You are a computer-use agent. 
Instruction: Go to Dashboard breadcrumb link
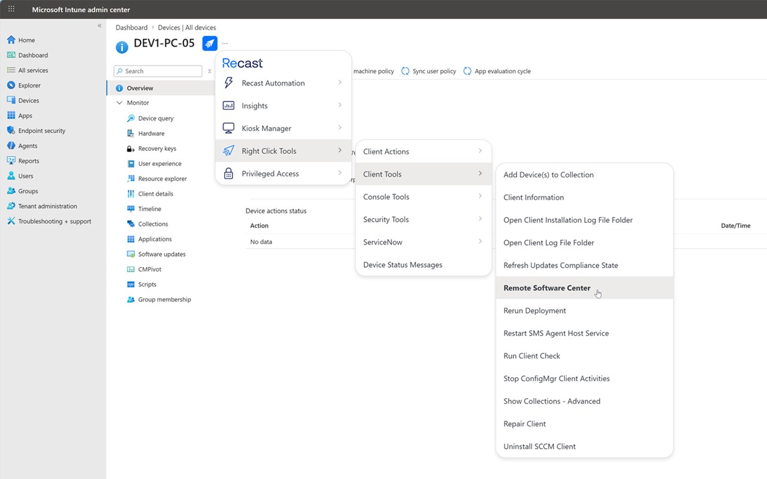tap(131, 28)
